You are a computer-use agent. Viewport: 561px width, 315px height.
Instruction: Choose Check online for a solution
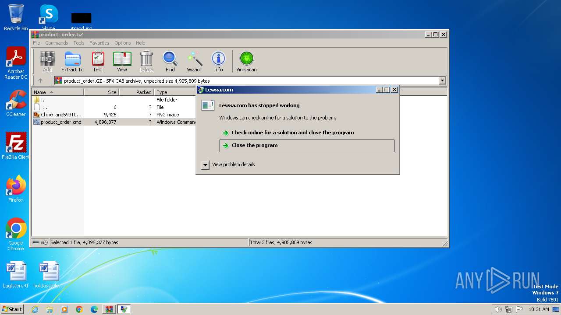coord(307,133)
